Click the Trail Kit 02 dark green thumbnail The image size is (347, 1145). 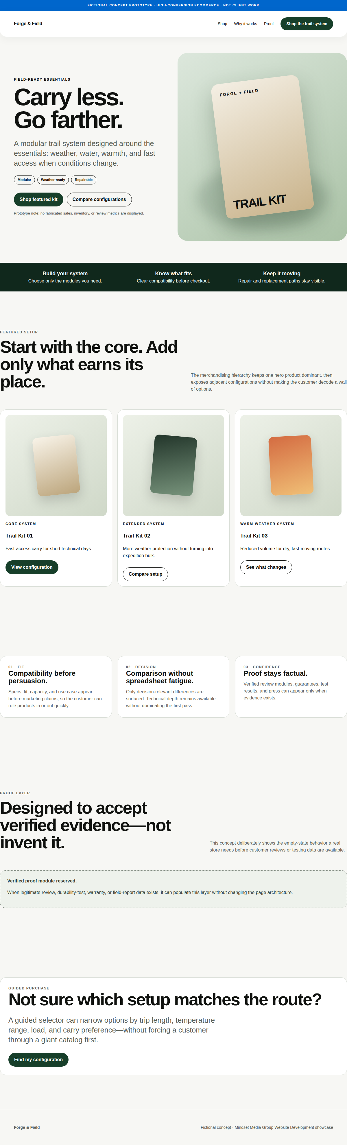click(173, 466)
